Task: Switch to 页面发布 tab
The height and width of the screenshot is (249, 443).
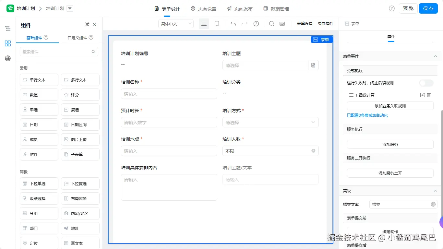Action: [240, 9]
